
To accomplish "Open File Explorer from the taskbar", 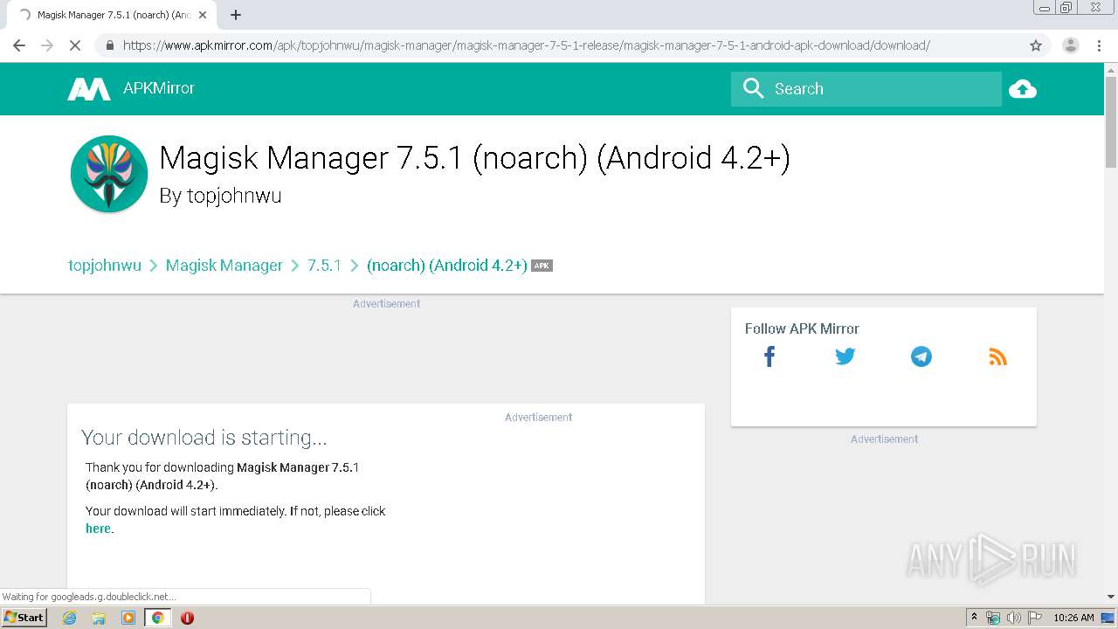I will pos(99,618).
